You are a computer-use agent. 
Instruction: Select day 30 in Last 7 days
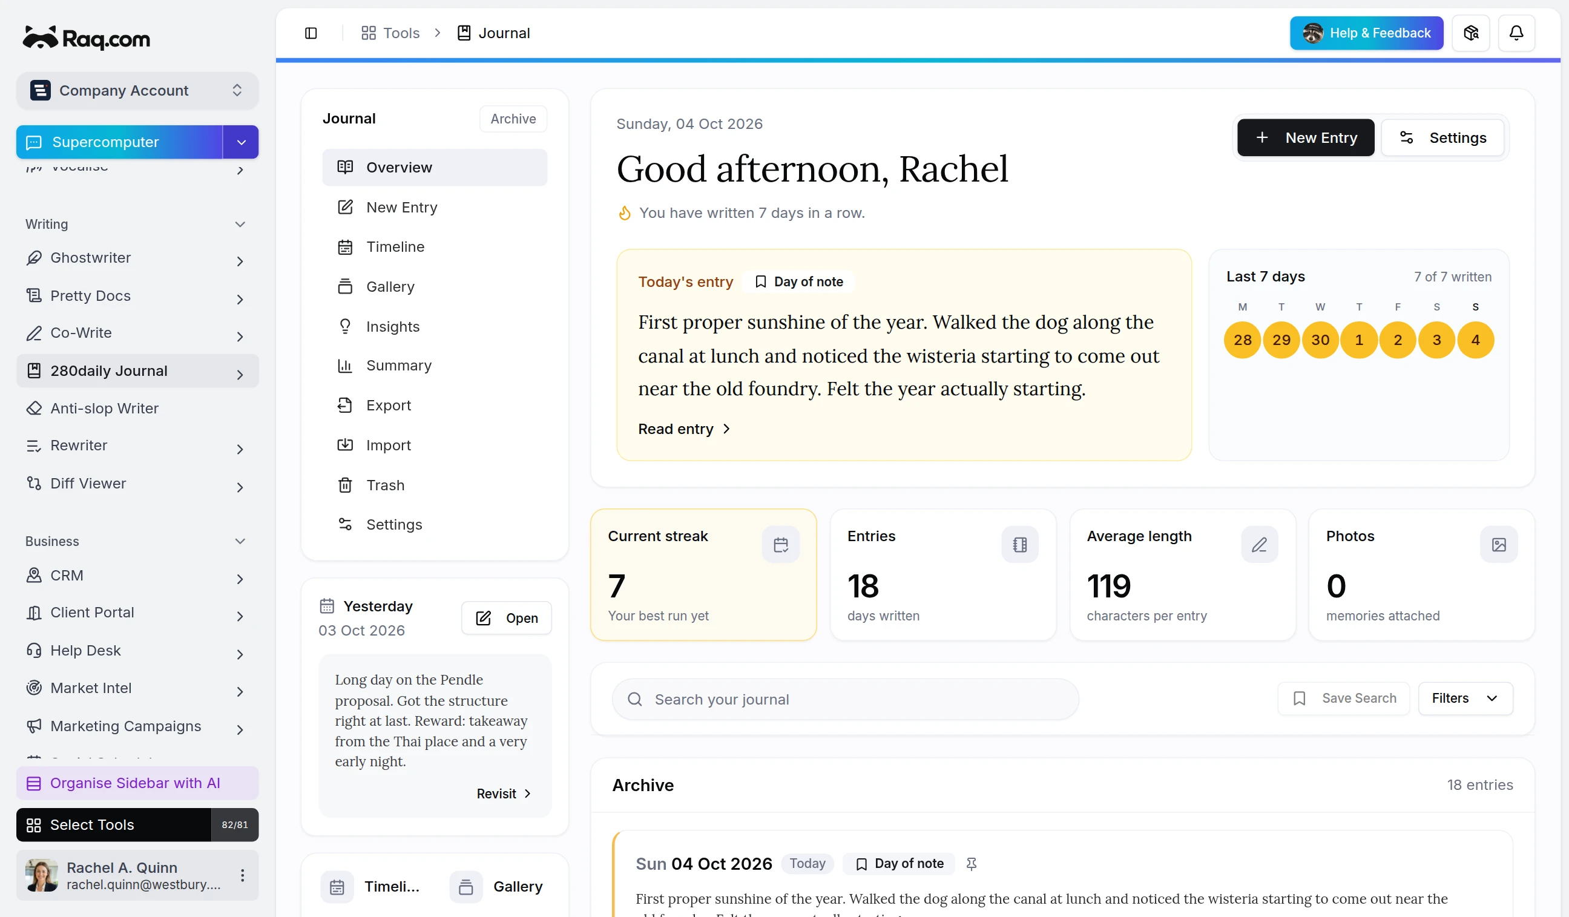(1320, 340)
